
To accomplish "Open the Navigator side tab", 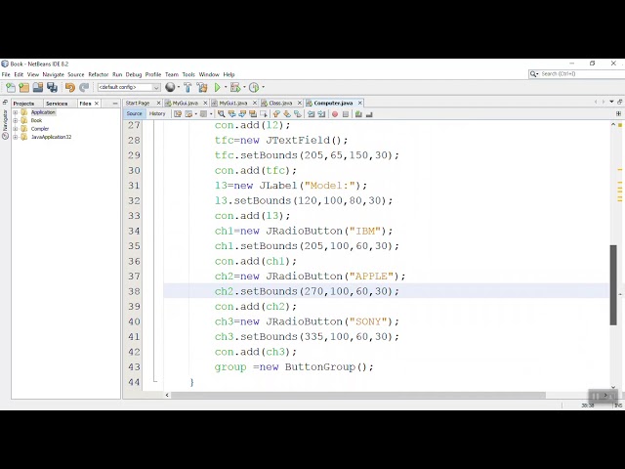I will (x=5, y=124).
